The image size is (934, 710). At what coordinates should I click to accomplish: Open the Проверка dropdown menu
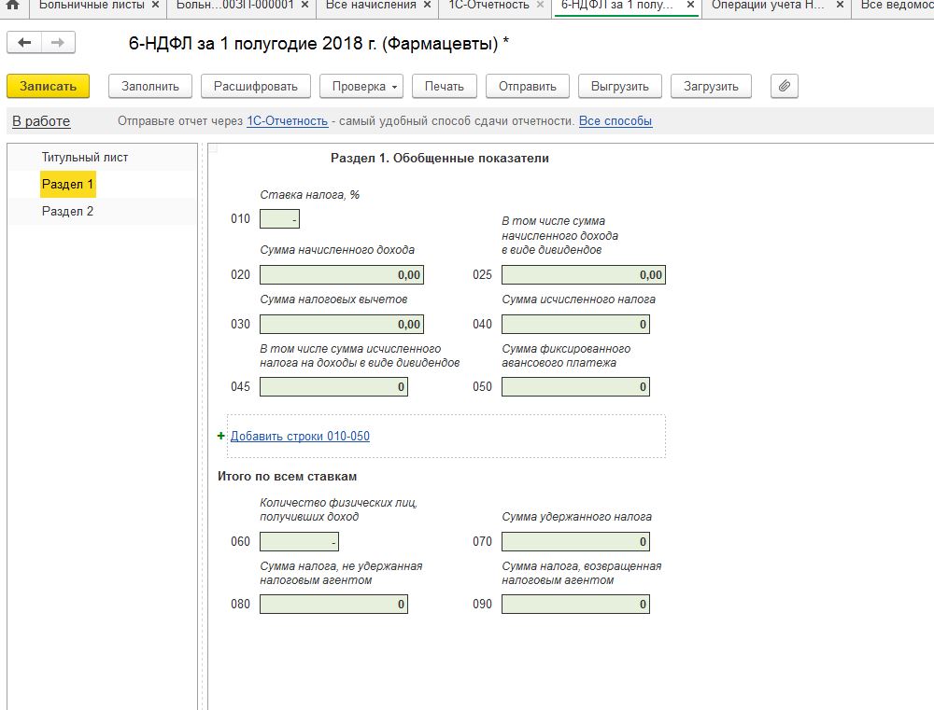coord(361,86)
